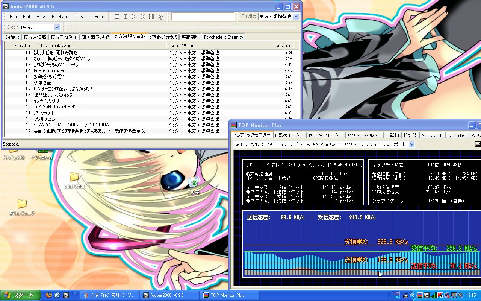Switch to foobar2000 v0.9.5 taskbar button
The width and height of the screenshot is (481, 301).
click(x=169, y=295)
